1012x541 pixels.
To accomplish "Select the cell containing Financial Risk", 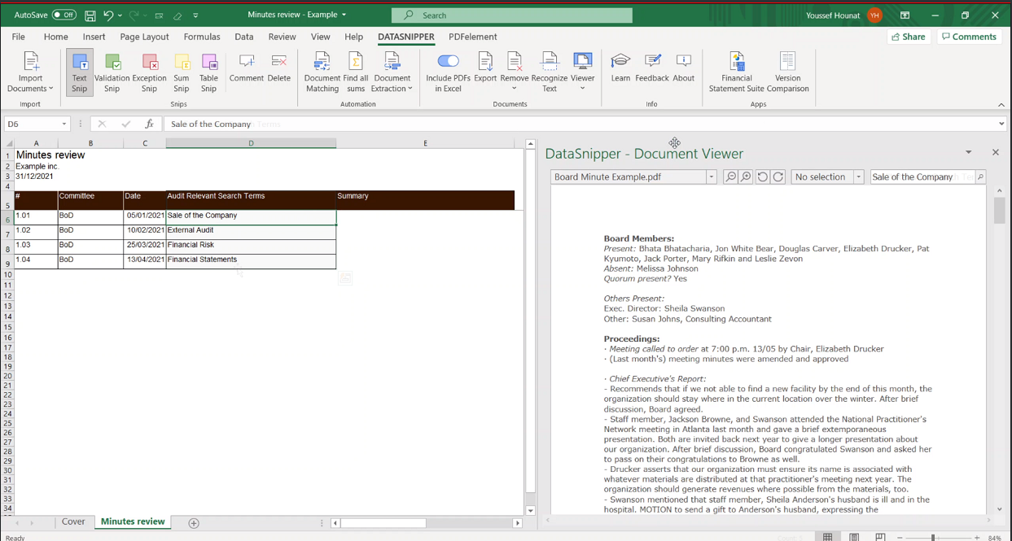I will 251,247.
